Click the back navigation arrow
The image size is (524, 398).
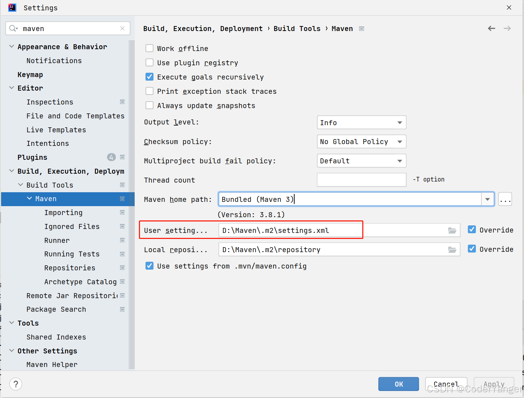click(x=492, y=29)
